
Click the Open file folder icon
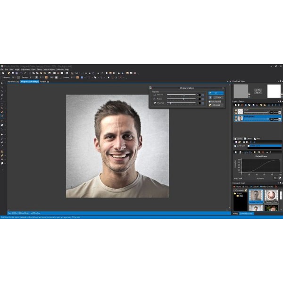coord(9,73)
